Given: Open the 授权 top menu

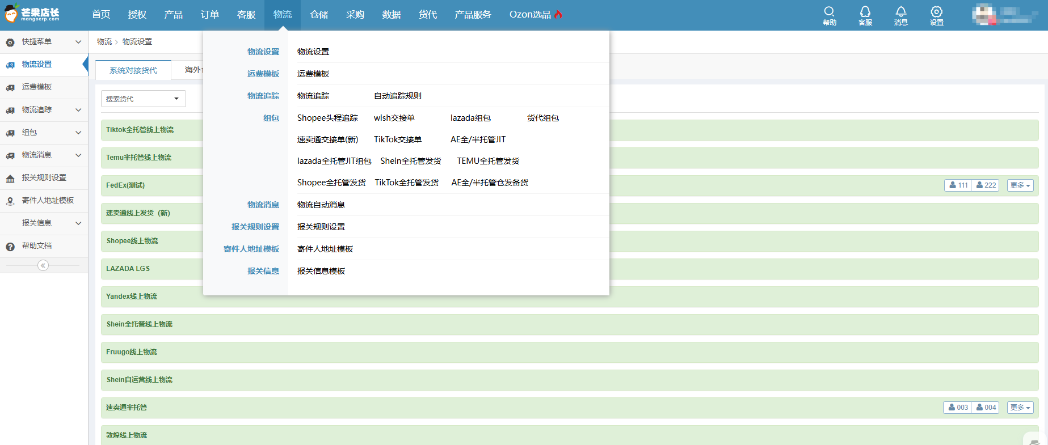Looking at the screenshot, I should [x=137, y=15].
